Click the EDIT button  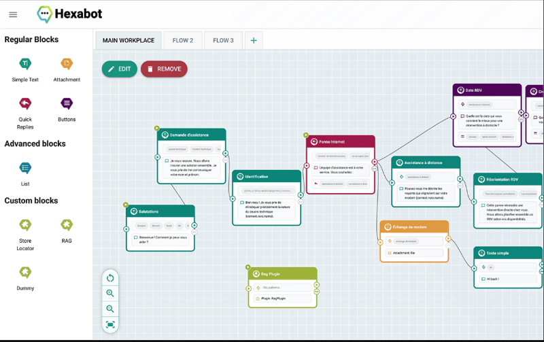pos(120,69)
